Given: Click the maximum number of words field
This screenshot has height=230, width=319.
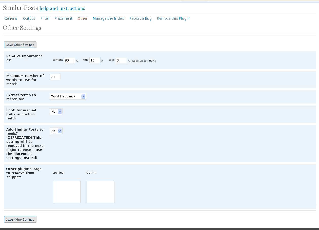Looking at the screenshot, I should [x=55, y=77].
